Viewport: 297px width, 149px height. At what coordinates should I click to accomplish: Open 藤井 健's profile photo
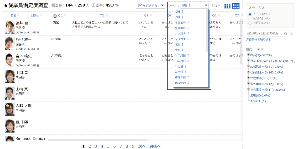click(x=9, y=27)
